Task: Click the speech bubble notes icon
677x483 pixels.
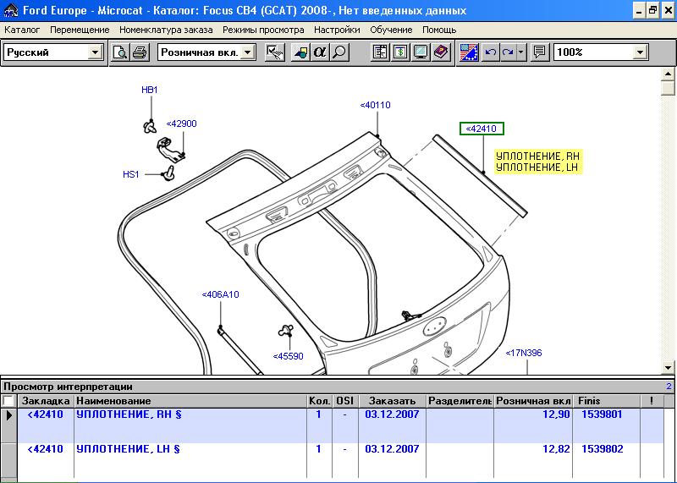Action: [539, 52]
